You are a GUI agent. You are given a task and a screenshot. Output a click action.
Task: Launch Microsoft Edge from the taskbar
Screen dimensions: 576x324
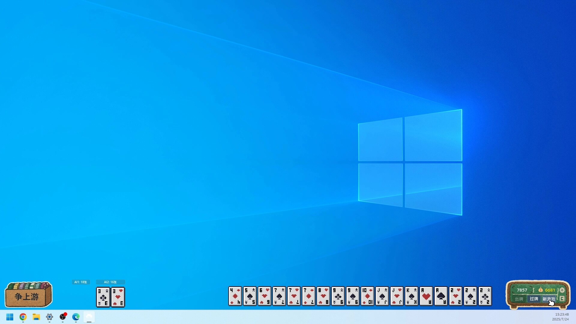tap(76, 317)
